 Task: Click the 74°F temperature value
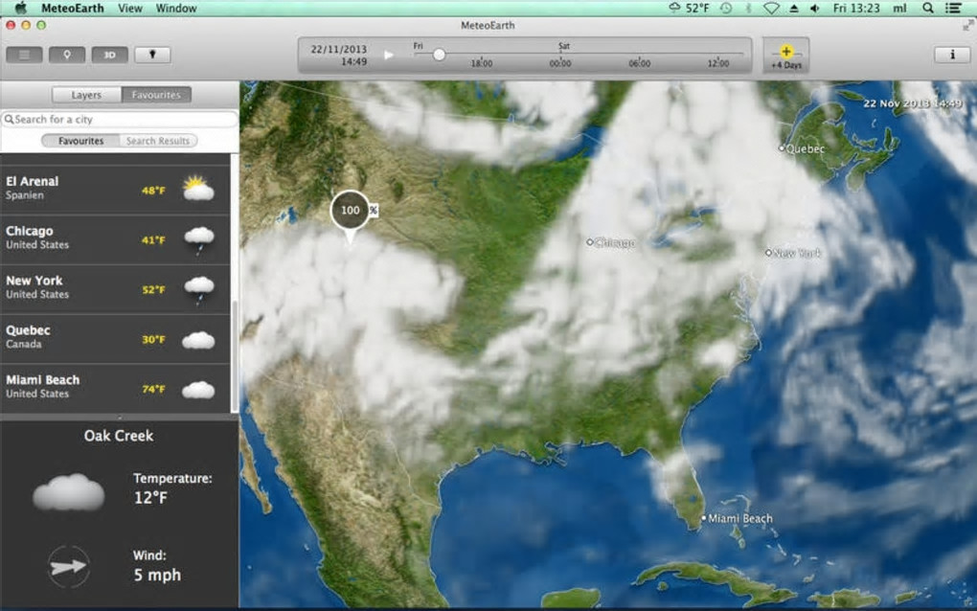coord(153,389)
